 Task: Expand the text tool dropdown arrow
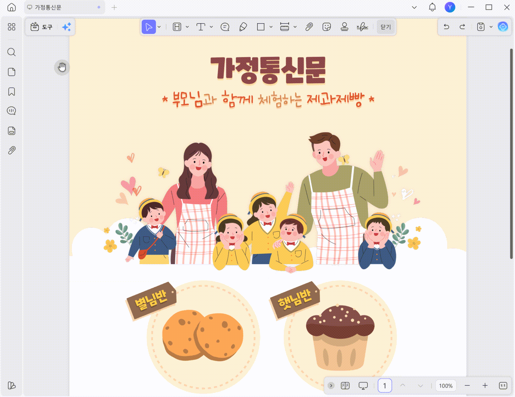(x=211, y=27)
